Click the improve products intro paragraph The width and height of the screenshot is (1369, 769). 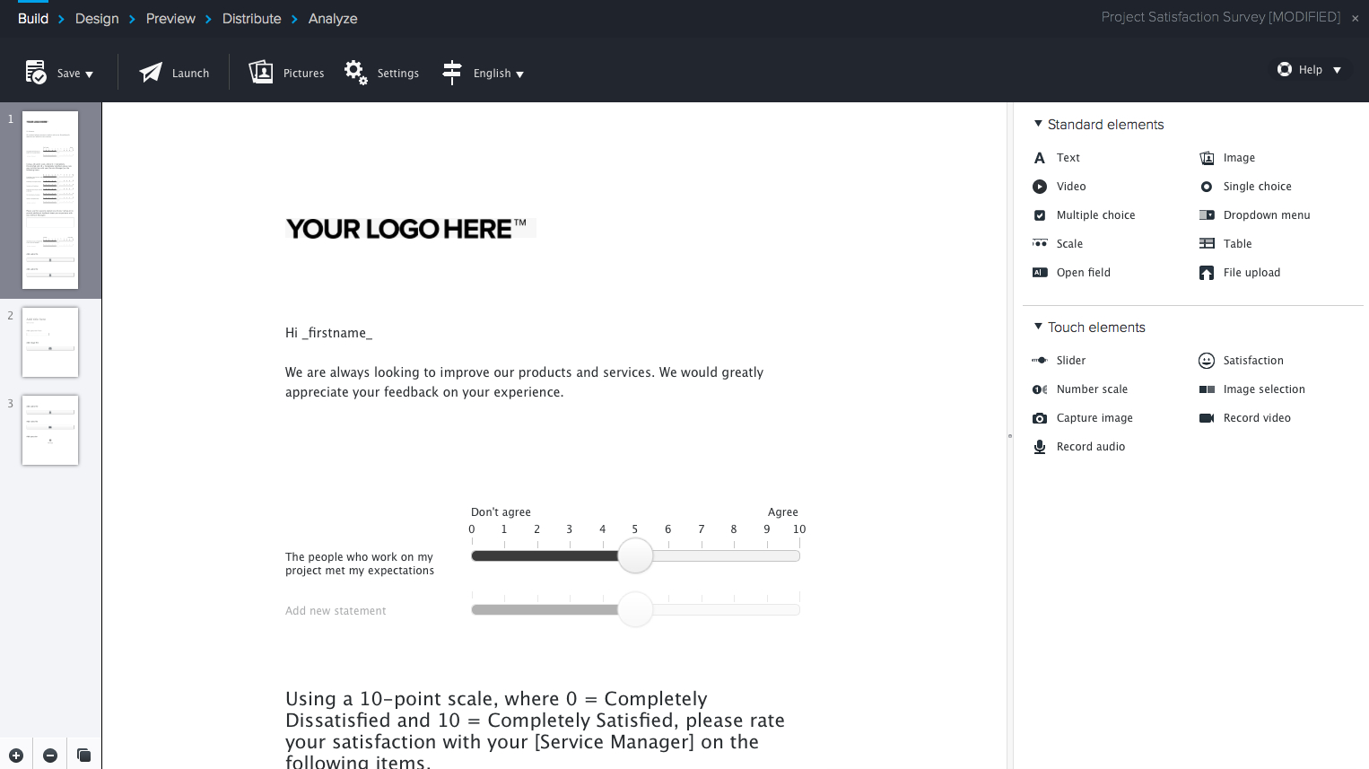click(x=524, y=382)
